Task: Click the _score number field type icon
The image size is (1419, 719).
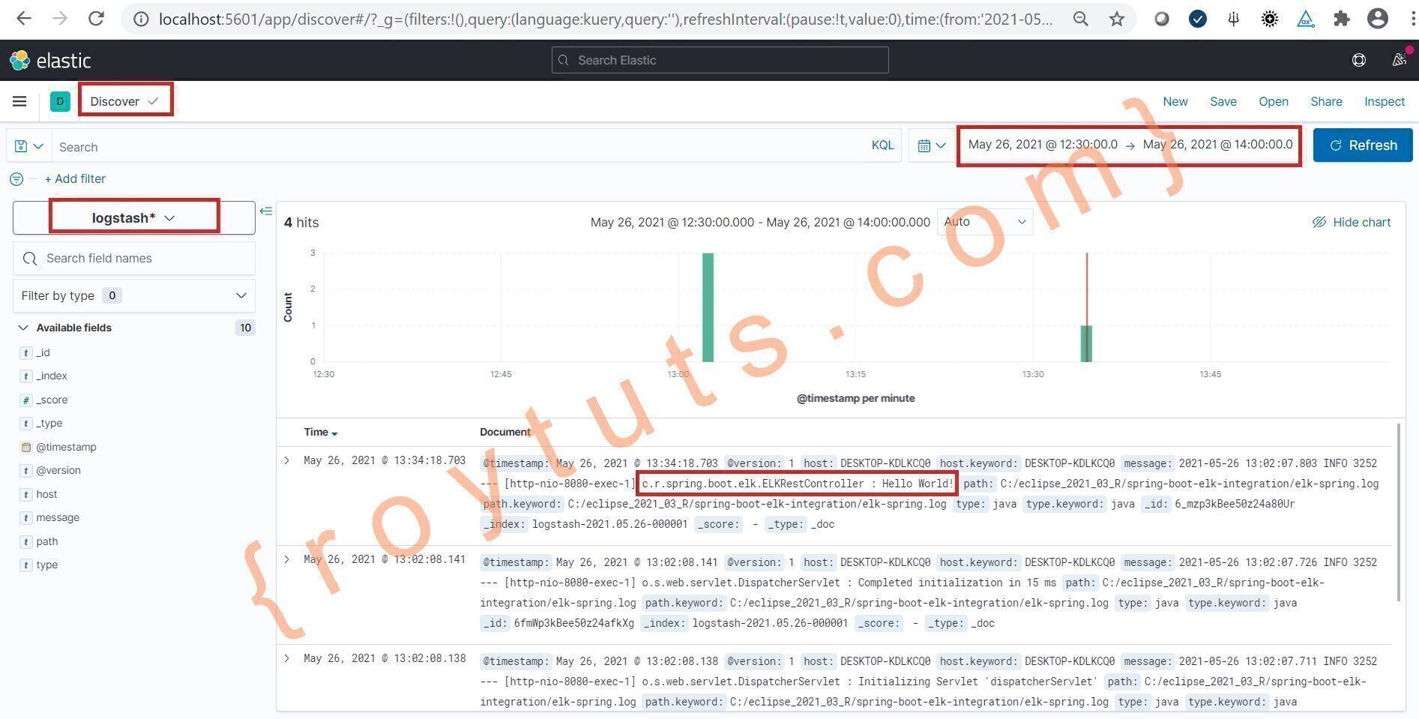Action: (x=26, y=400)
